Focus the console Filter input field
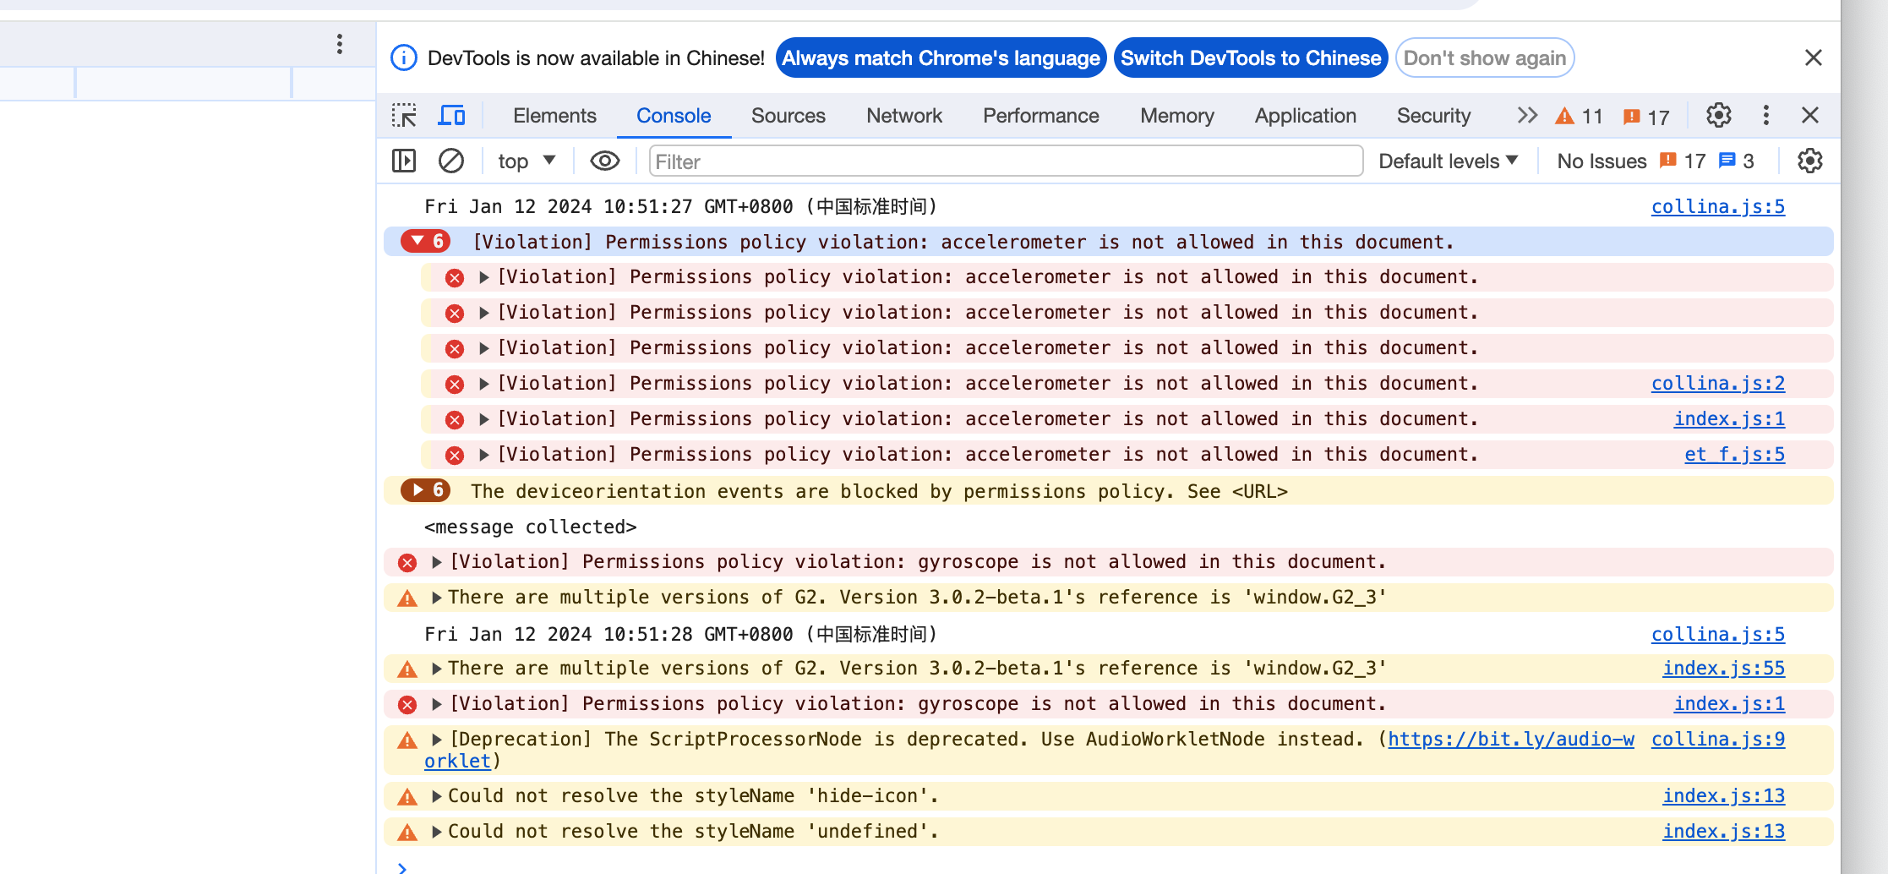The height and width of the screenshot is (874, 1888). [1006, 161]
